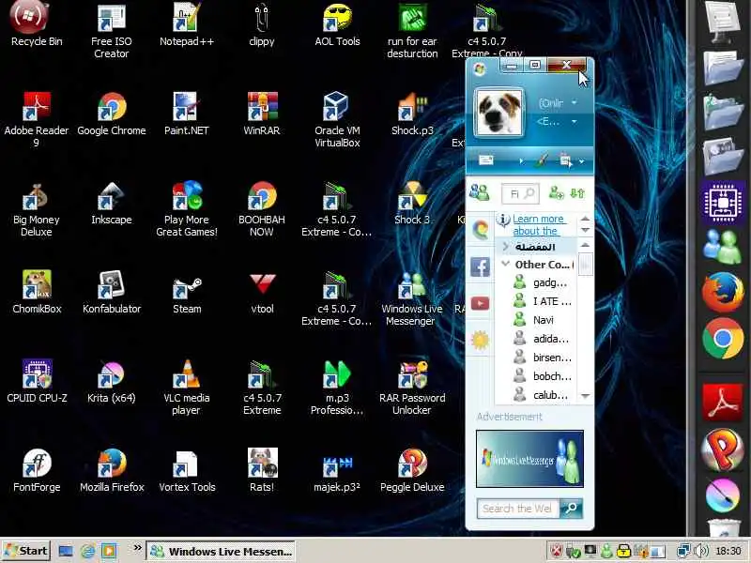Click the volume speaker tray icon
Viewport: 751px width, 563px height.
point(700,552)
